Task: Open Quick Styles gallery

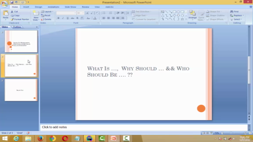Action: tap(201, 16)
